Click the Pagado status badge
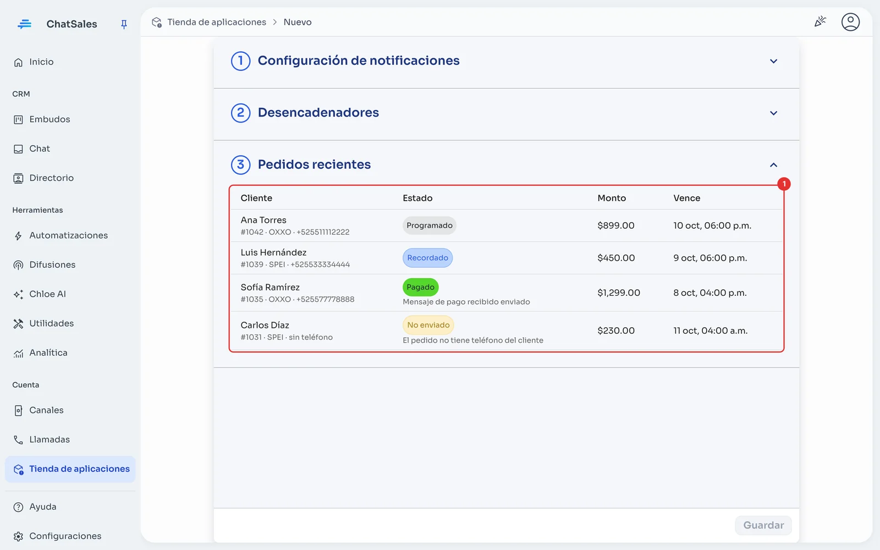The image size is (880, 550). tap(421, 287)
